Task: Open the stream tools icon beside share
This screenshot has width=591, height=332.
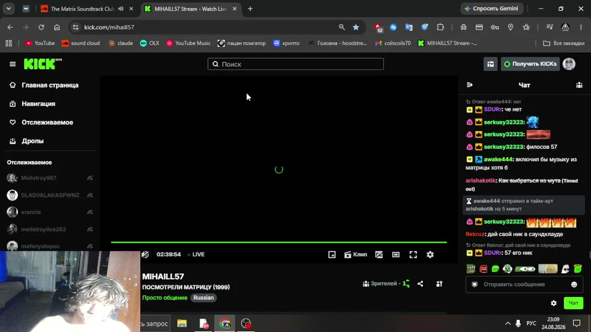Action: coord(440,284)
